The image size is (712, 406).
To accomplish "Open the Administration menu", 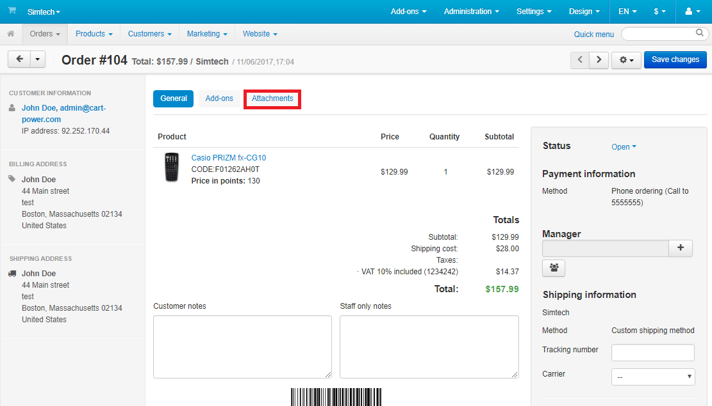I will [471, 12].
